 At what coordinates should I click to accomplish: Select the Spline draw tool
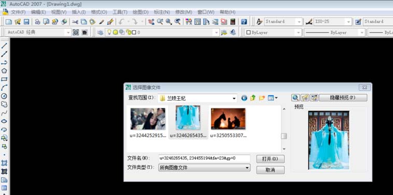tap(4, 113)
